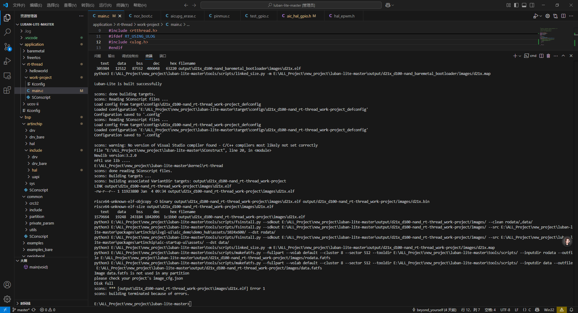
Task: Split the terminal panel
Action: coord(541,56)
